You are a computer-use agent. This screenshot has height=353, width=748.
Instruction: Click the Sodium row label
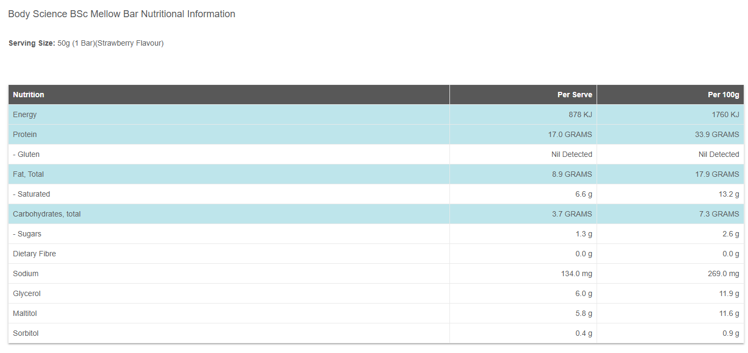click(x=26, y=273)
